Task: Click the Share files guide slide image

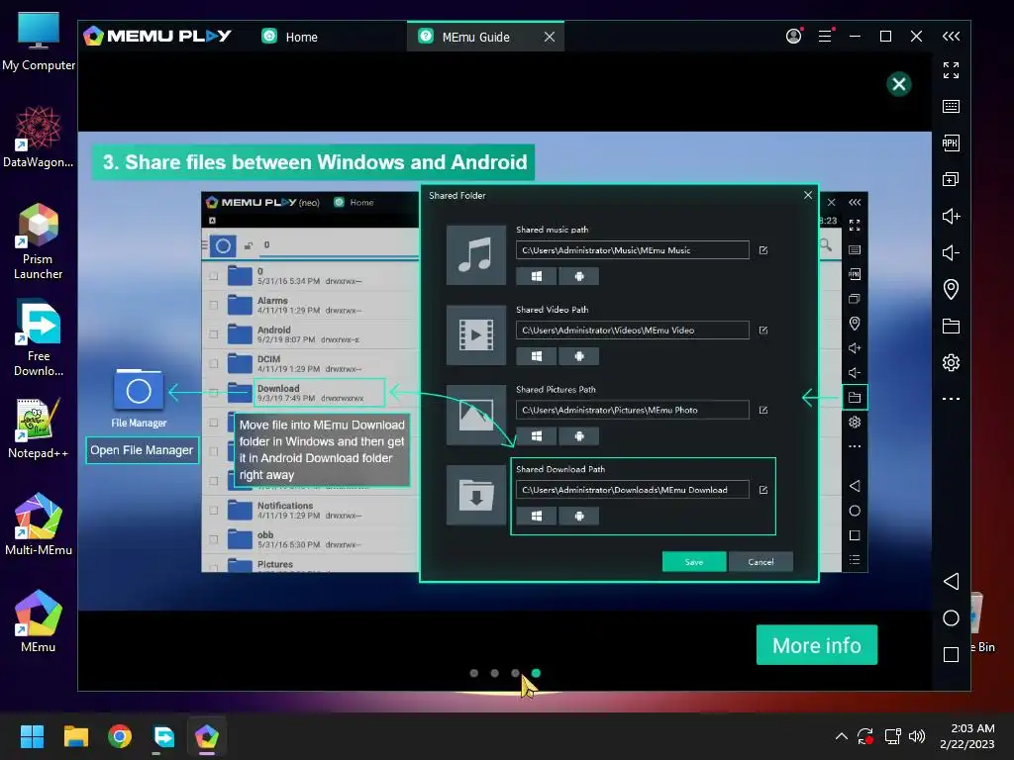Action: [x=505, y=372]
